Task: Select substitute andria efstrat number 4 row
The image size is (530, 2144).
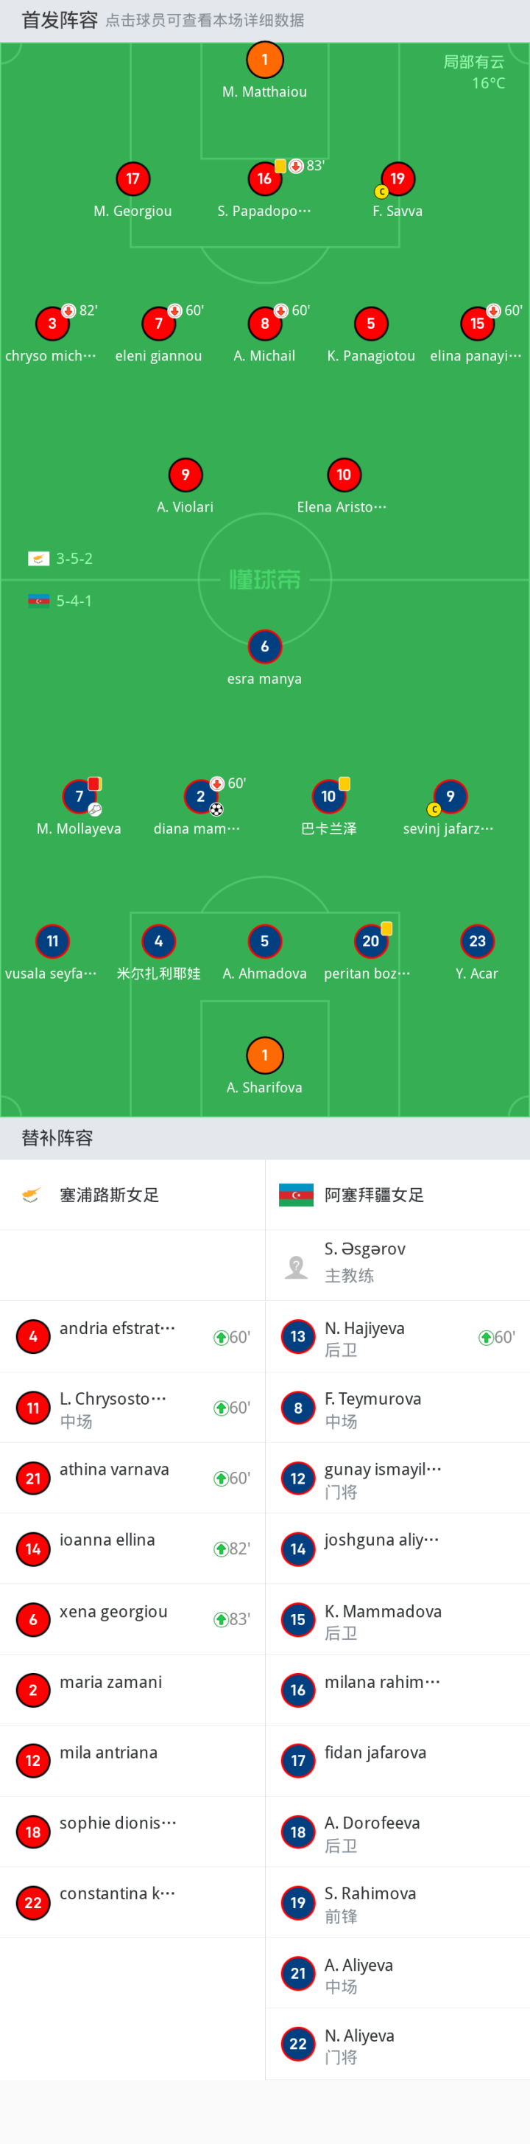Action: (x=132, y=1337)
